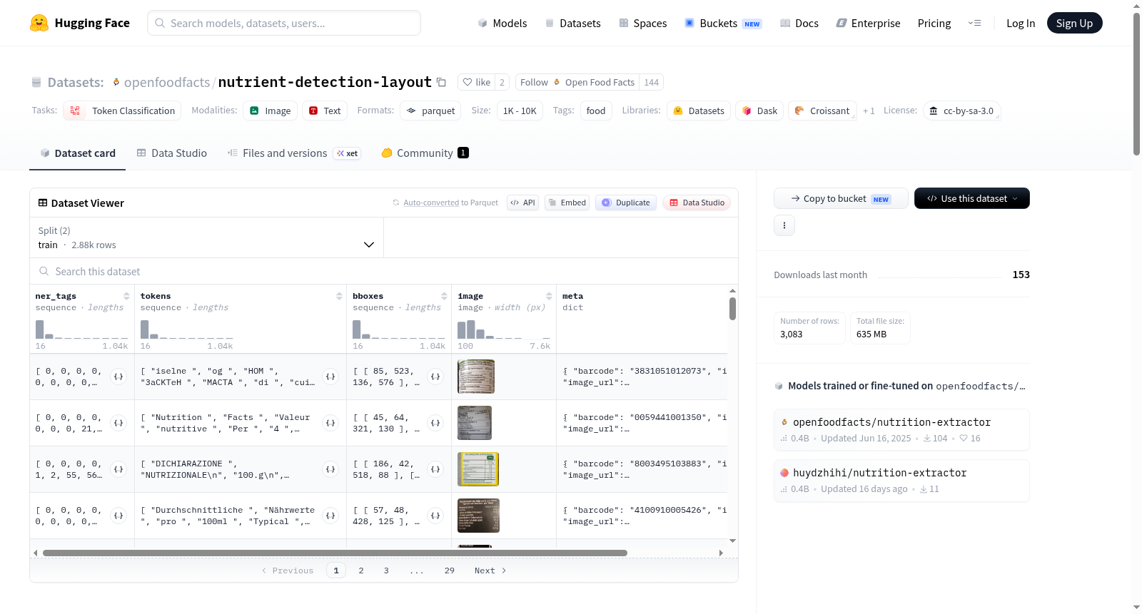Open the openfoodfacts/nutrition-extractor model
This screenshot has width=1142, height=614.
click(901, 429)
